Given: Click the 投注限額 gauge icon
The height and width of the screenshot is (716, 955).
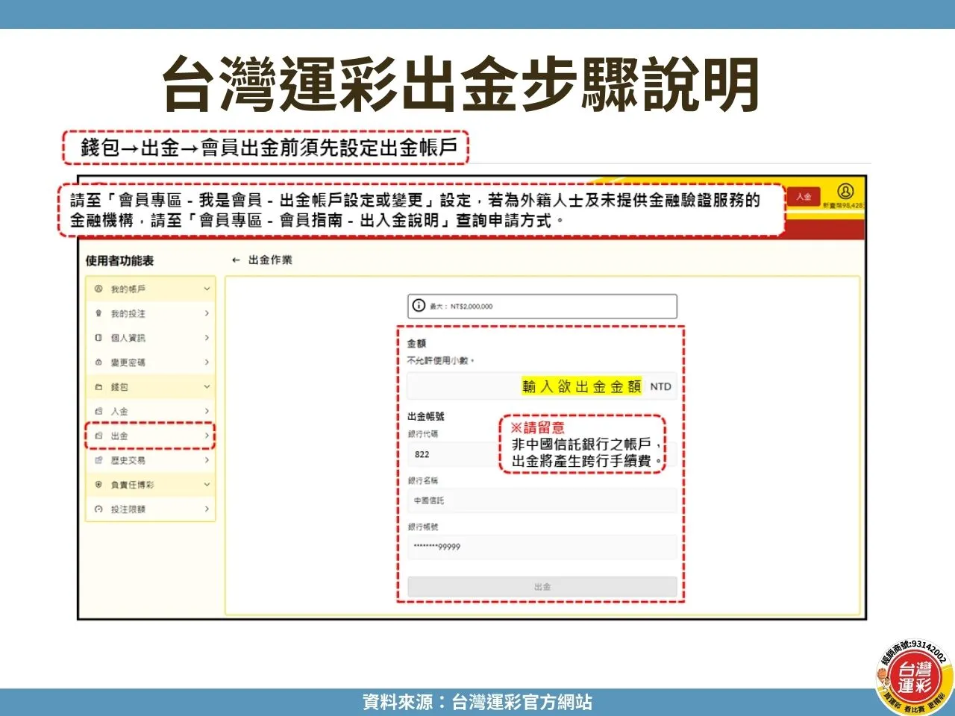Looking at the screenshot, I should coord(98,509).
